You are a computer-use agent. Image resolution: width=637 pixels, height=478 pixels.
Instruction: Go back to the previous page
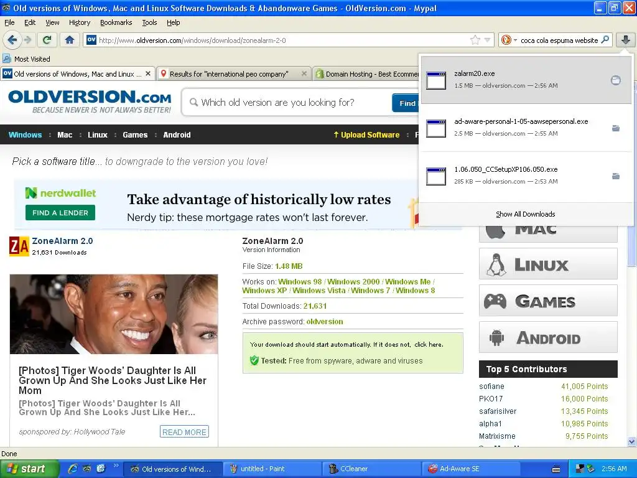[x=12, y=40]
